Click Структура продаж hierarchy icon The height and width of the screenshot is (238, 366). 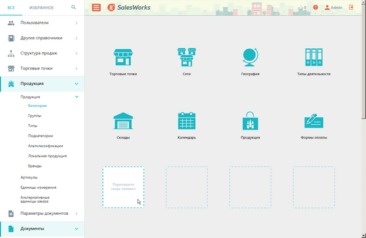11,53
